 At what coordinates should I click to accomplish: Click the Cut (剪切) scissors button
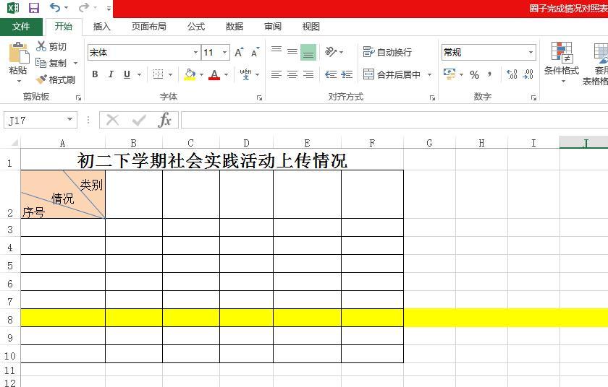click(x=51, y=47)
